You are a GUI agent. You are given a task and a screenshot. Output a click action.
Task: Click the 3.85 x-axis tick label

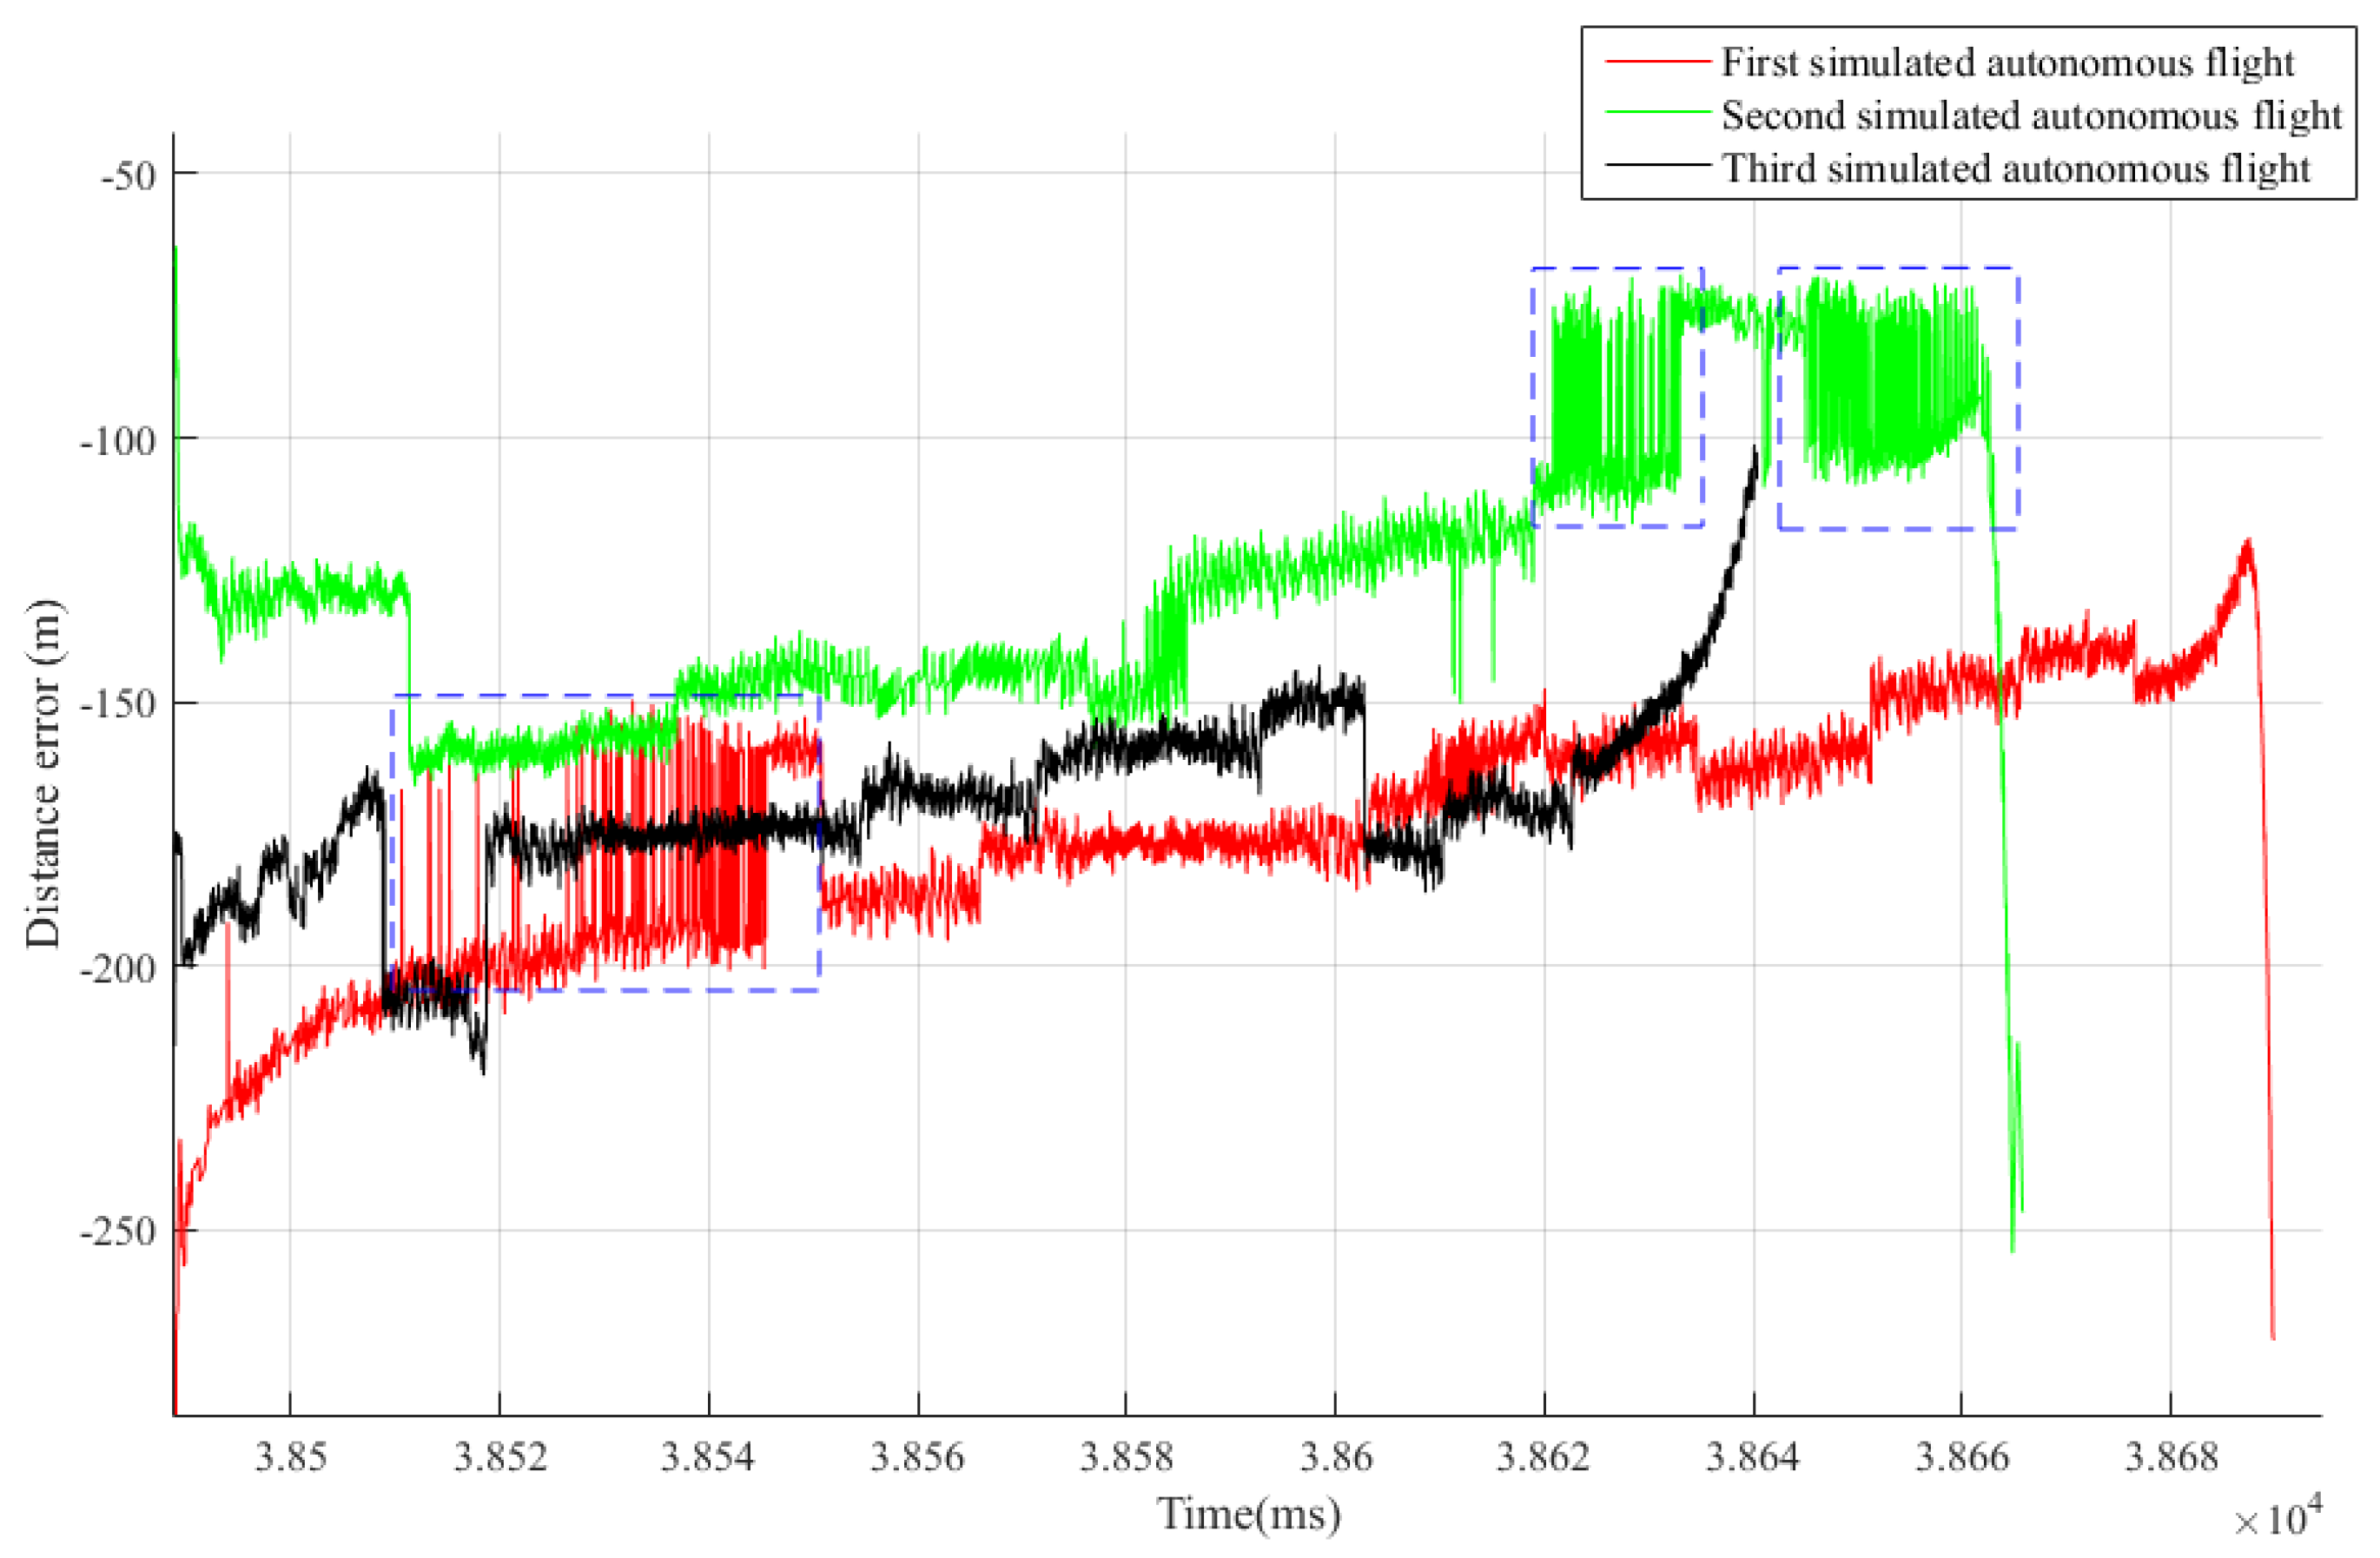(291, 1457)
